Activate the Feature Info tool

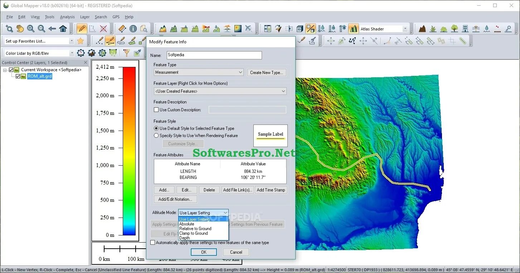click(133, 29)
